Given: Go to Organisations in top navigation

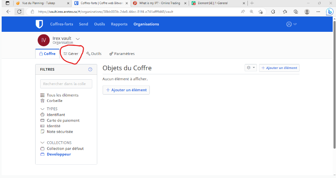Looking at the screenshot, I should click(x=146, y=24).
